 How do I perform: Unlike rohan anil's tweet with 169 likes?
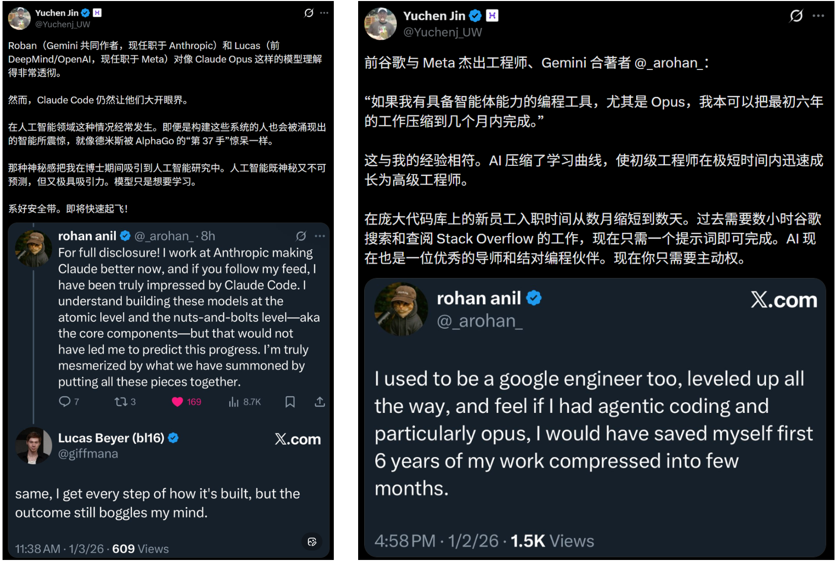[178, 401]
